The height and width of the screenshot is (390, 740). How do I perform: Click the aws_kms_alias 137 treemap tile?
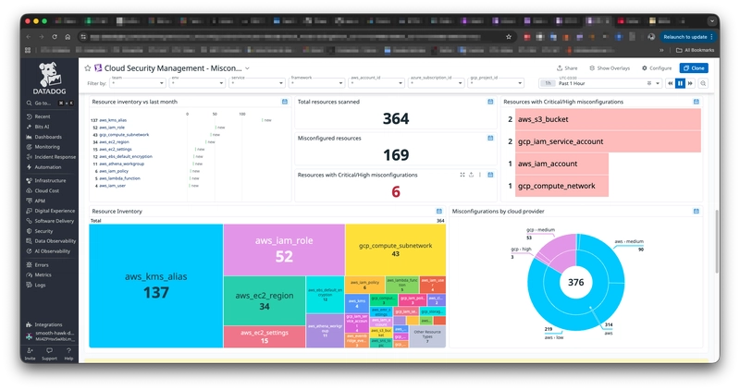156,286
